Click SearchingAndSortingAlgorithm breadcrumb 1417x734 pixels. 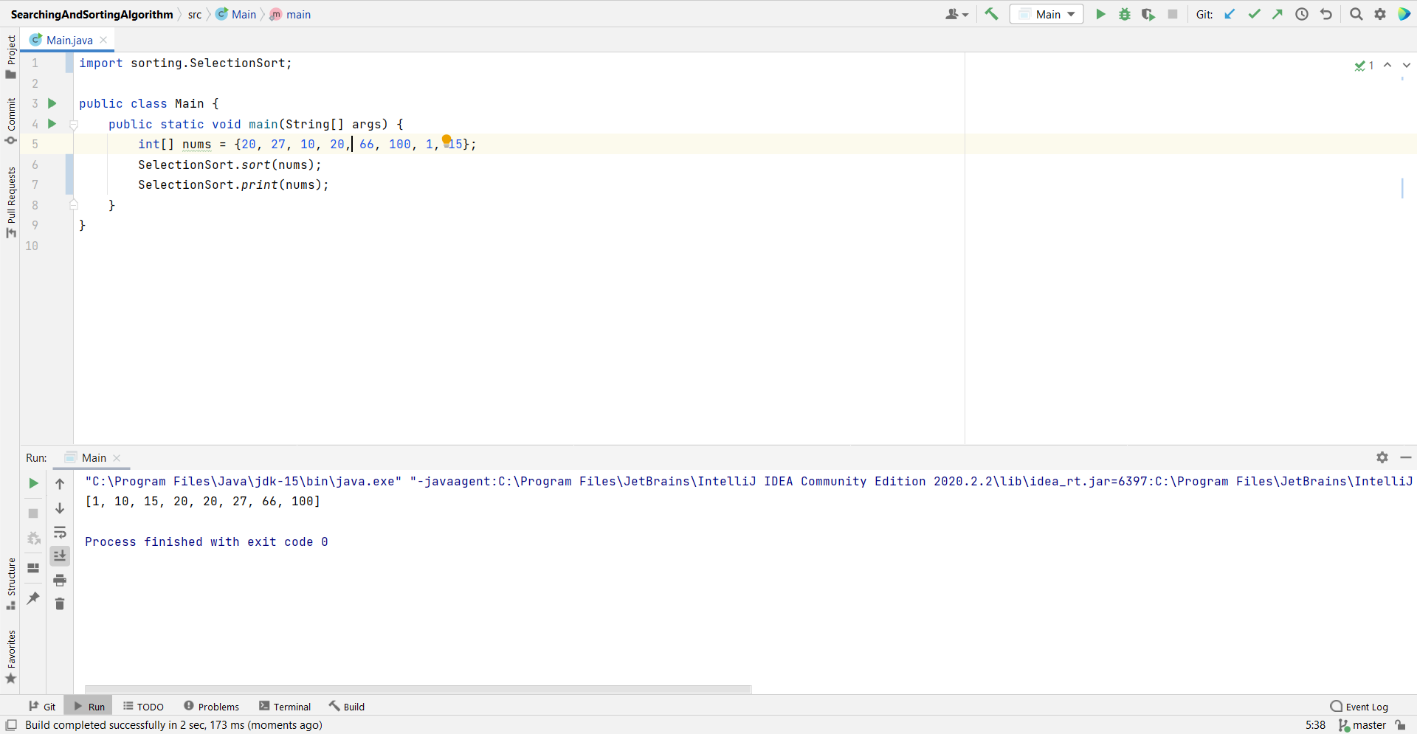click(x=92, y=14)
